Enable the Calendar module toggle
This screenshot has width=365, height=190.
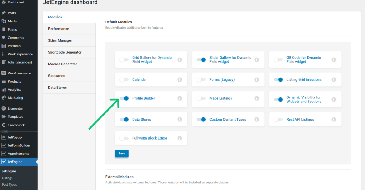[124, 80]
